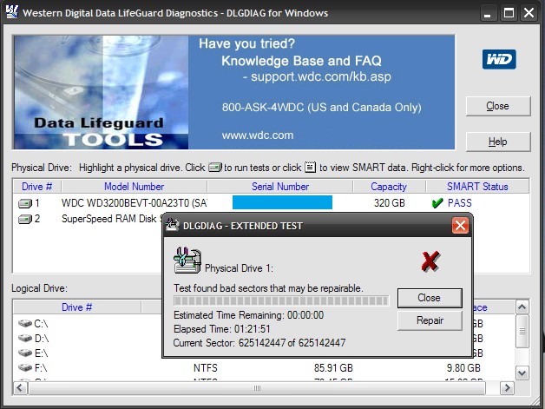Close the Extended Test dialog with red X

(x=461, y=226)
